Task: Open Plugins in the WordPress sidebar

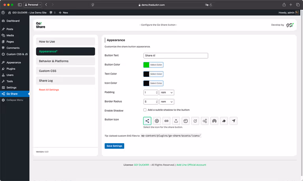Action: pos(11,69)
